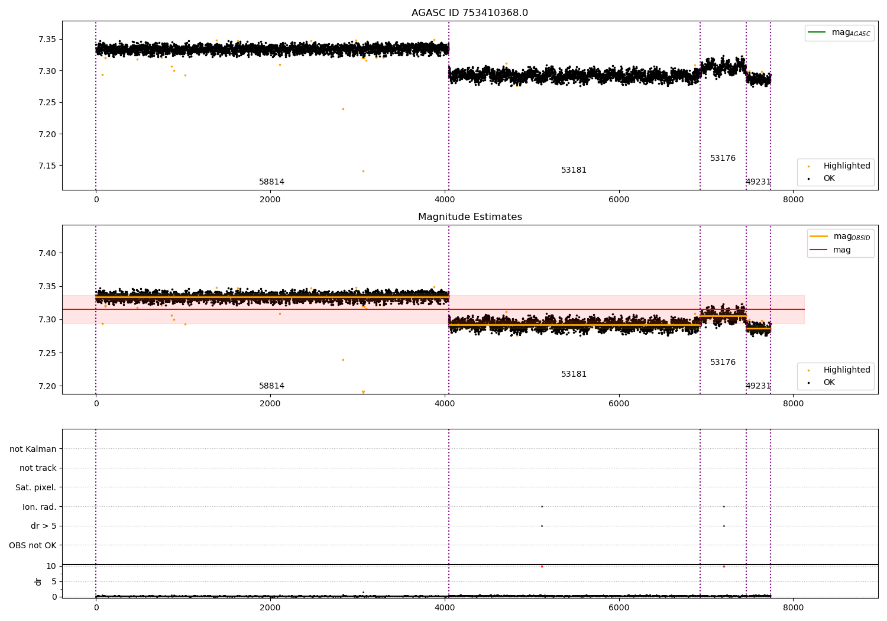The image size is (887, 621).
Task: Select the mag AGASC legend entry
Action: click(x=839, y=33)
